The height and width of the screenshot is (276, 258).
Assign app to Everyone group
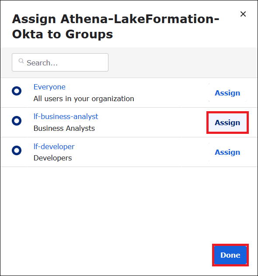(227, 93)
